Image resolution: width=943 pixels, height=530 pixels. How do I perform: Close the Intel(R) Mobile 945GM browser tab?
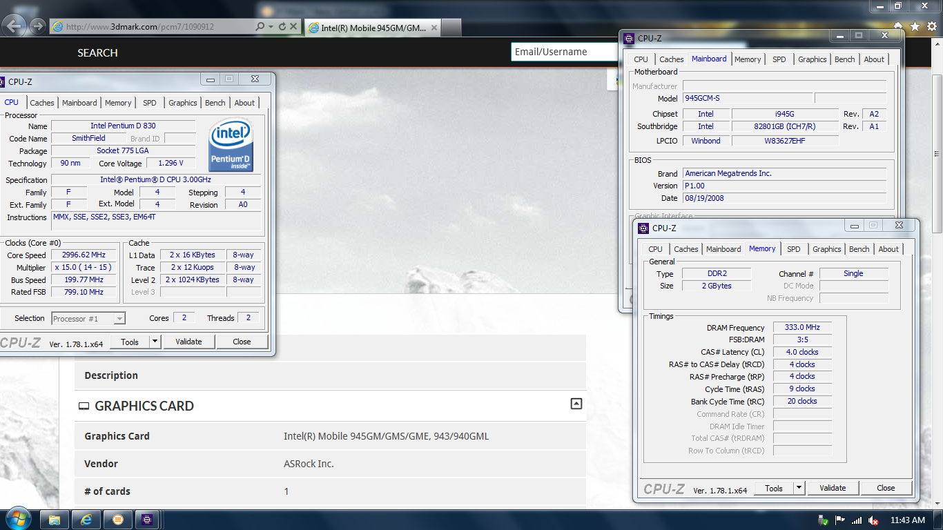pyautogui.click(x=434, y=28)
